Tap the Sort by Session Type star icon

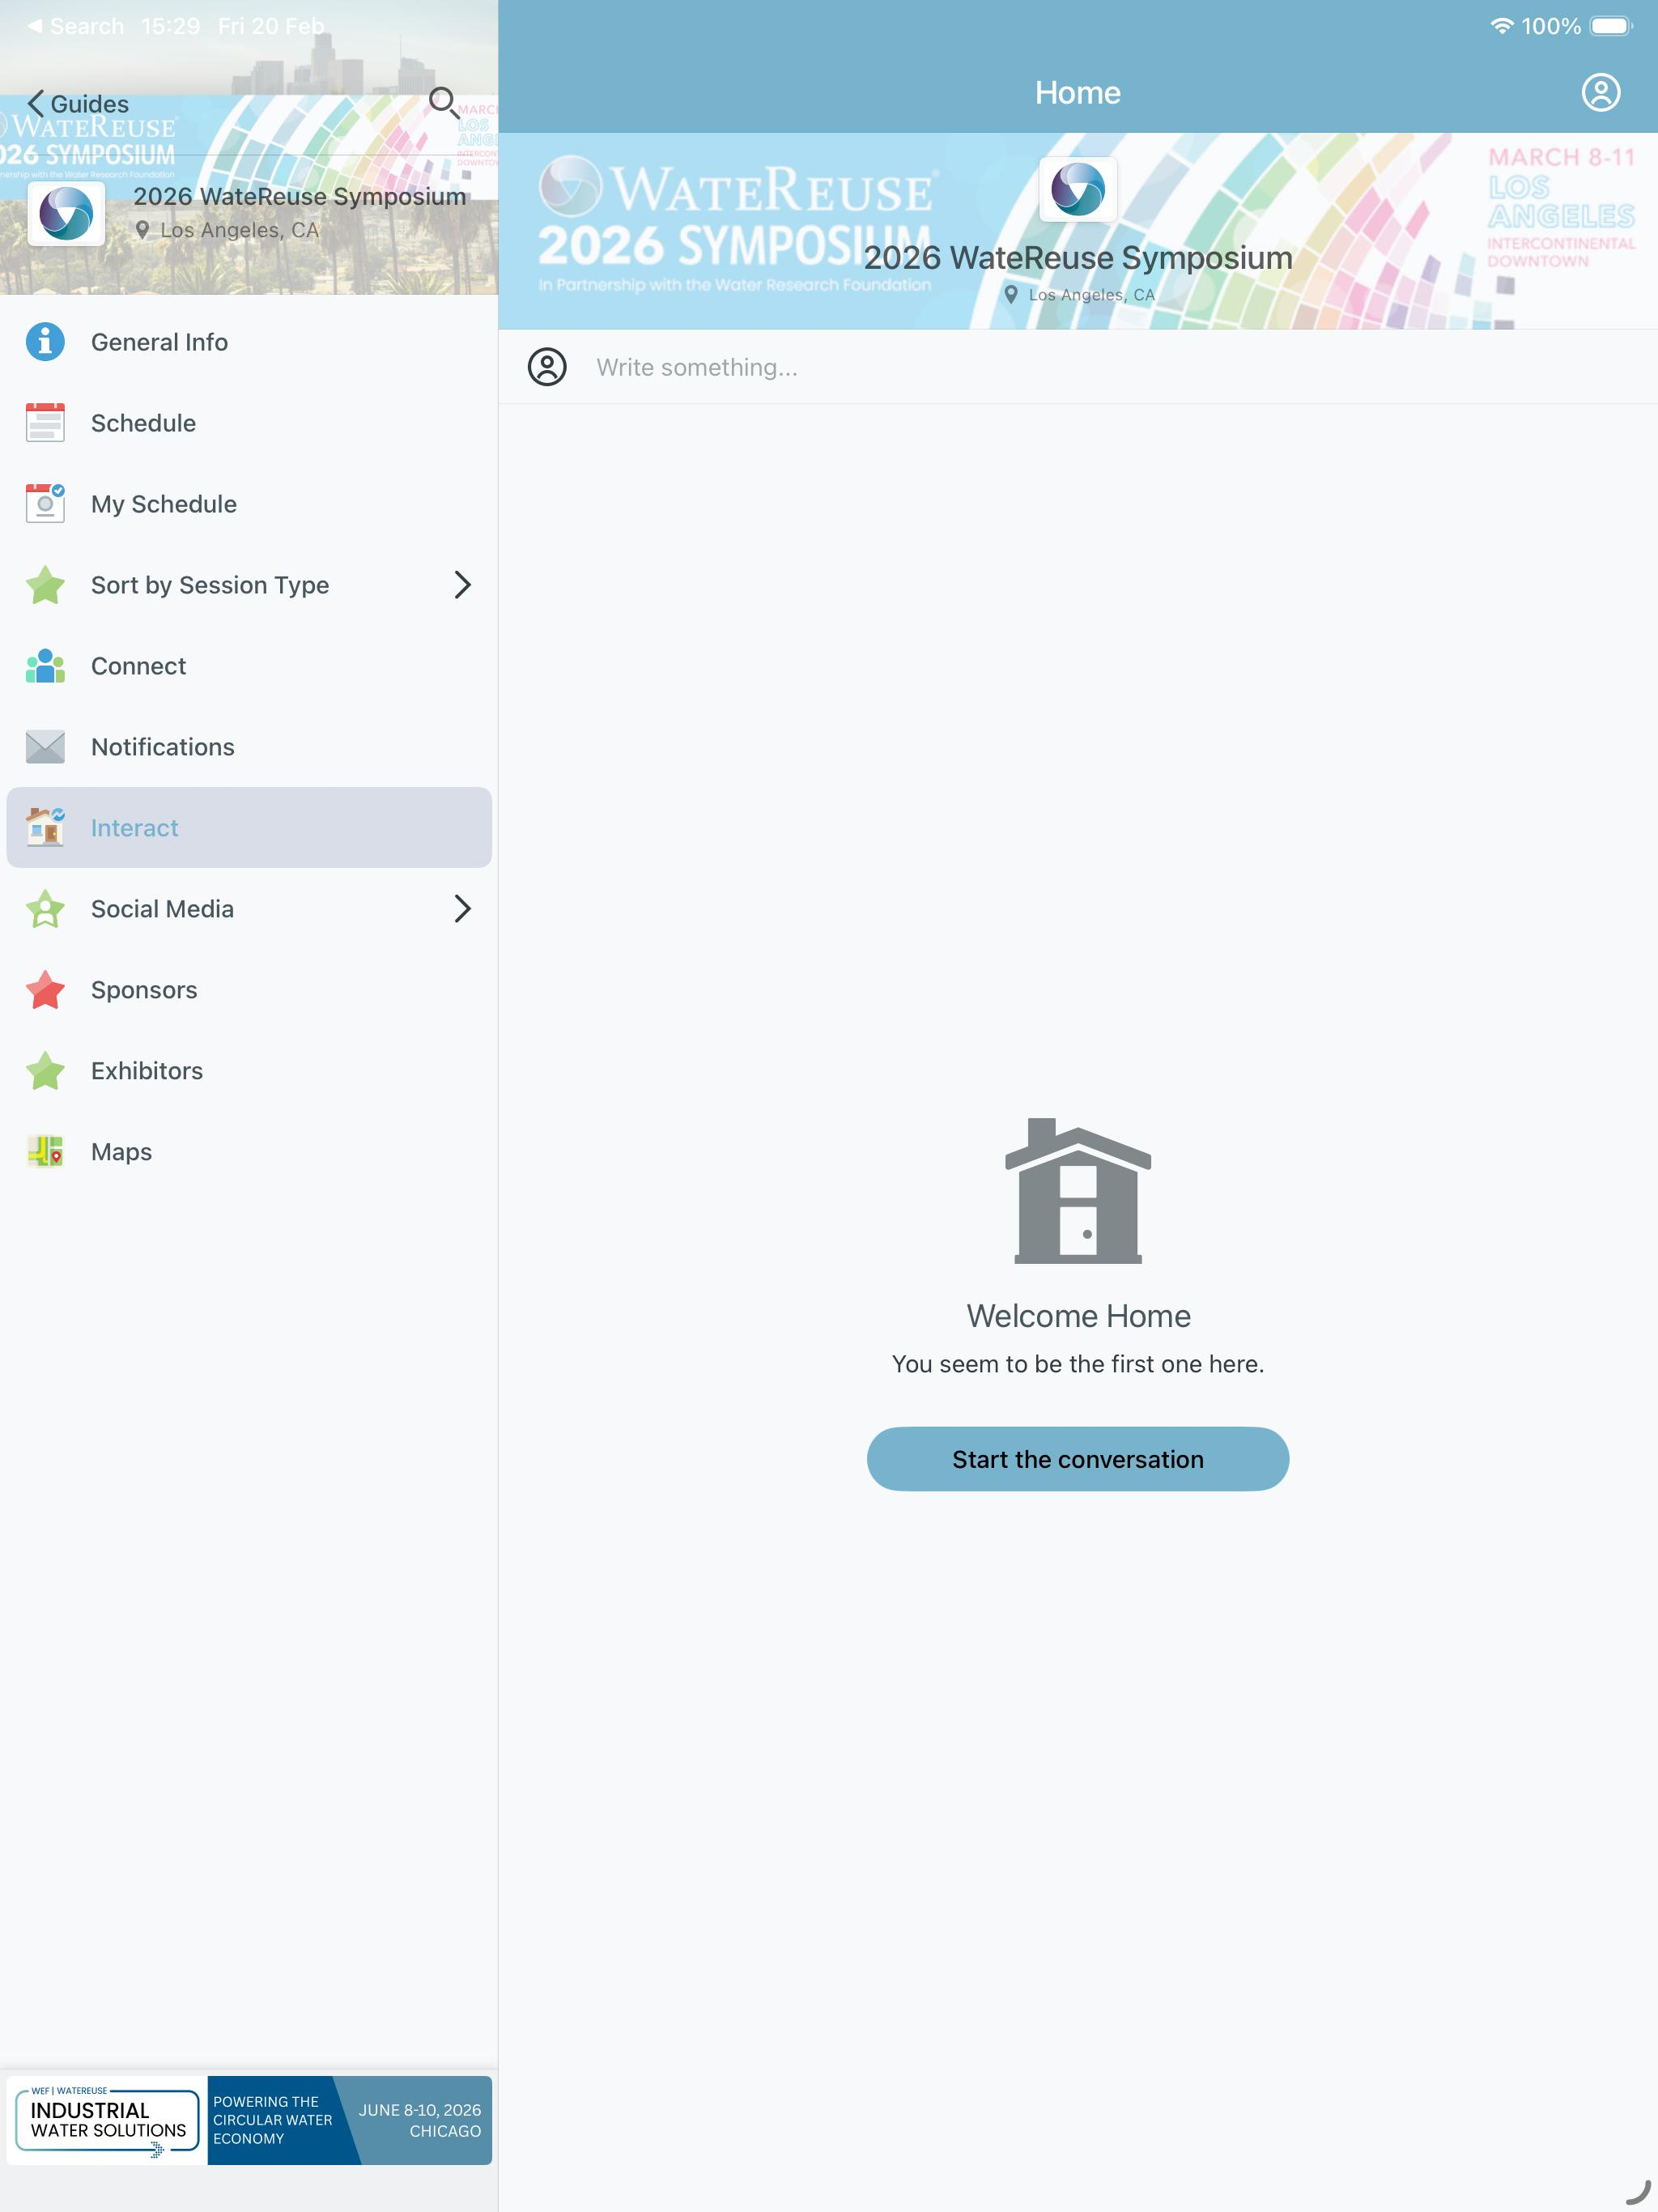click(x=45, y=585)
